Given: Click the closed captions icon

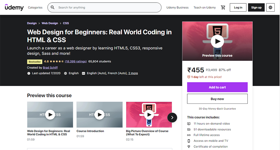Looking at the screenshot, I should click(x=83, y=73).
